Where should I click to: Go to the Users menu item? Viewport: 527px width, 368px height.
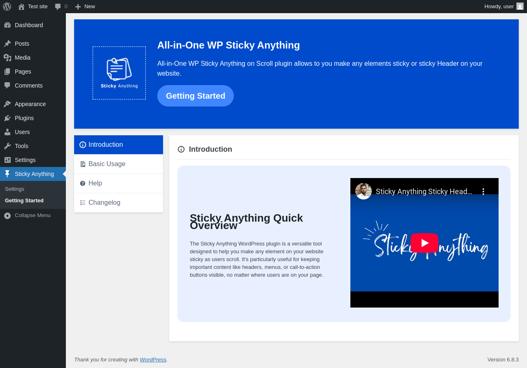point(33,132)
